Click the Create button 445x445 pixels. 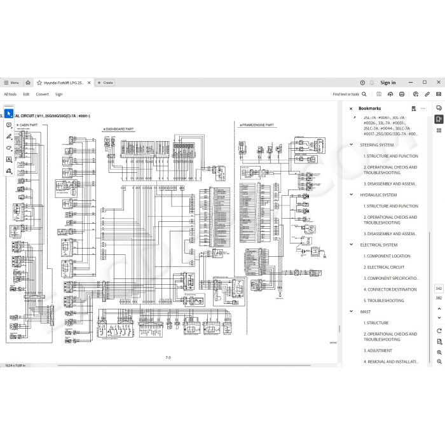105,83
